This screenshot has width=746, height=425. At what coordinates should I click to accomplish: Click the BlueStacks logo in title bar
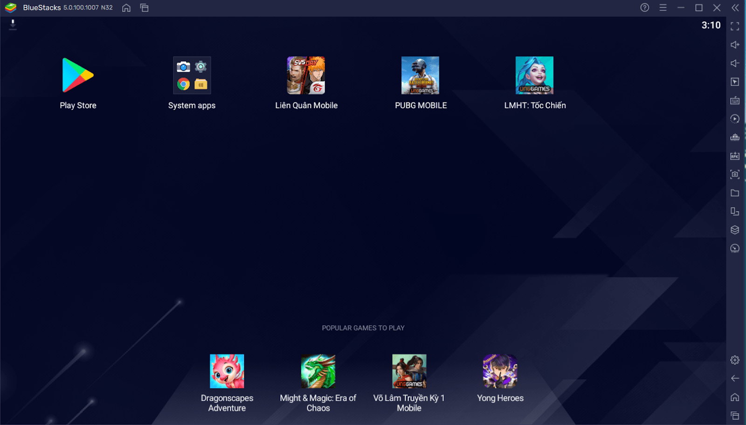[10, 8]
